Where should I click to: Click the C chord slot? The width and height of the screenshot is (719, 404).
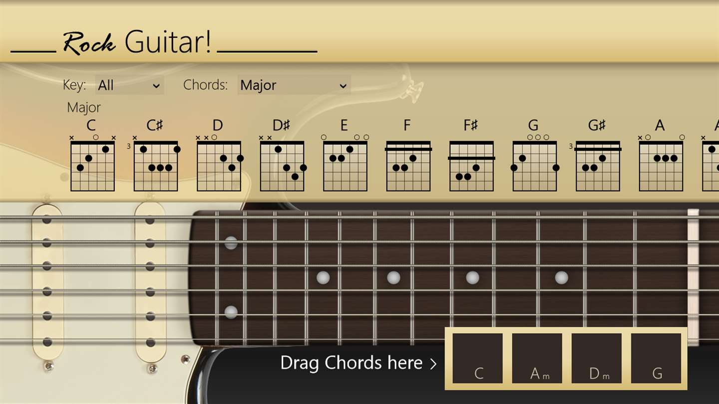[x=477, y=359]
